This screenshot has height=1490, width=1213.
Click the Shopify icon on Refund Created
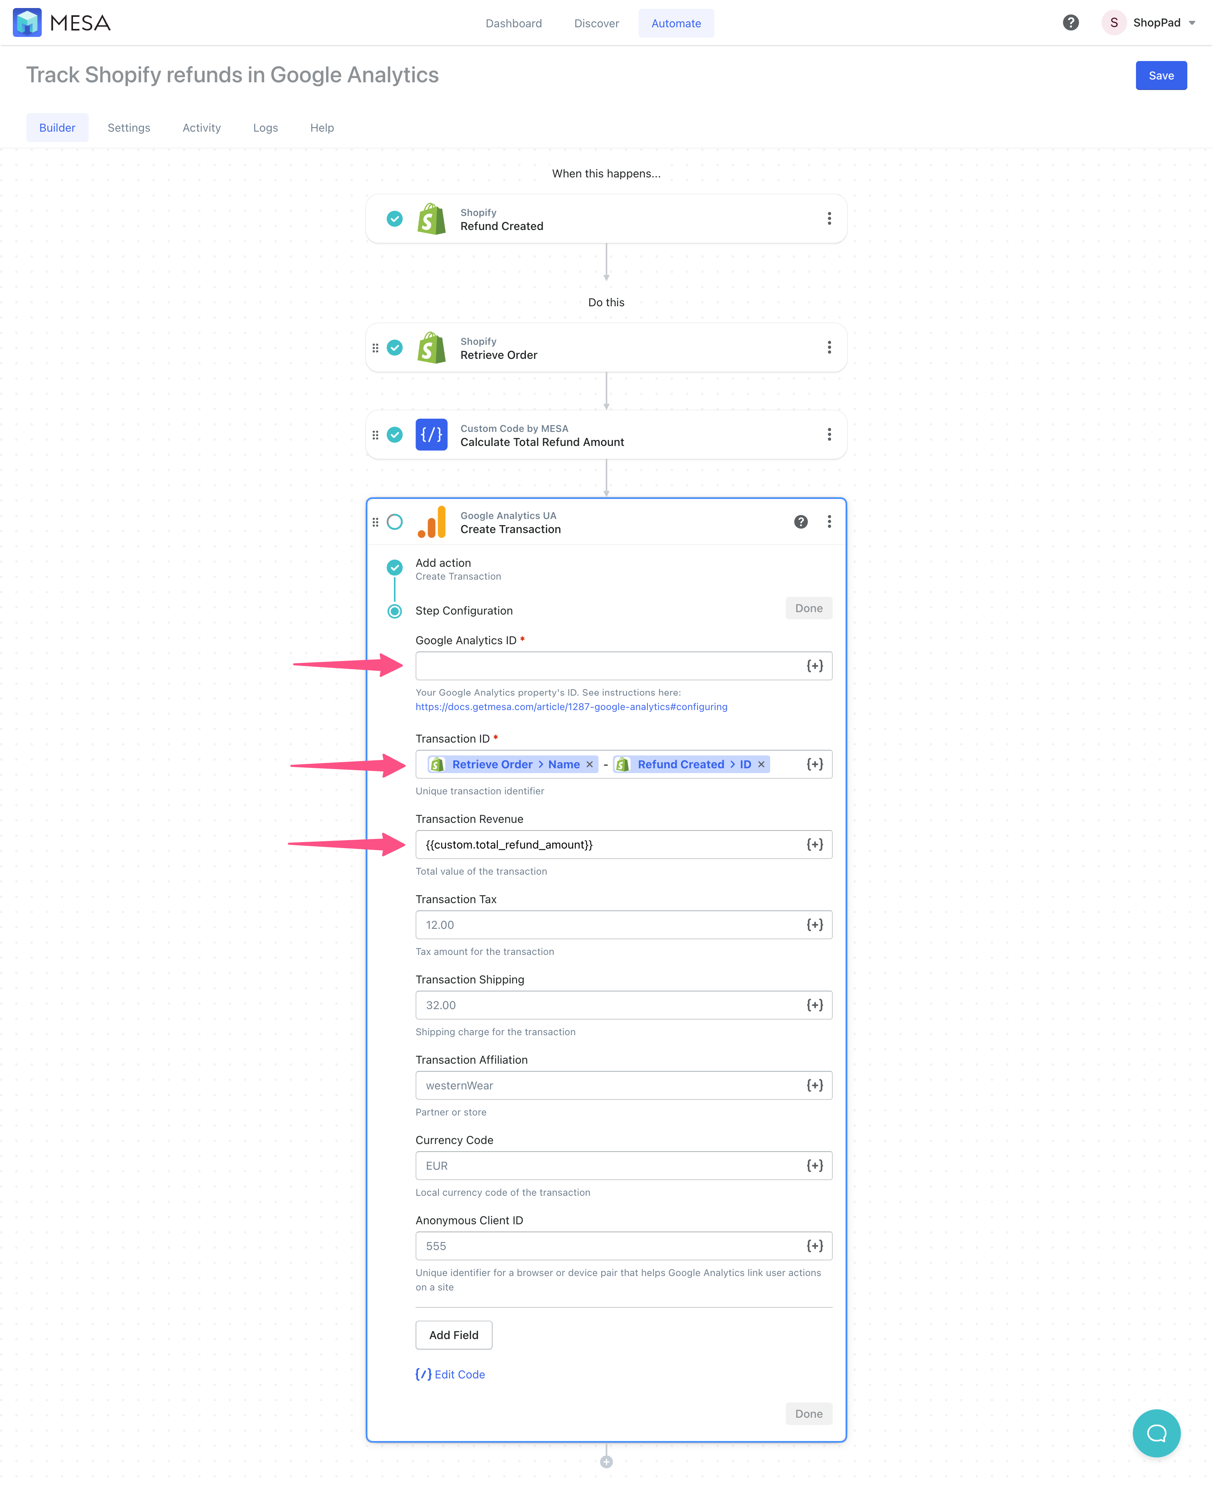point(431,219)
